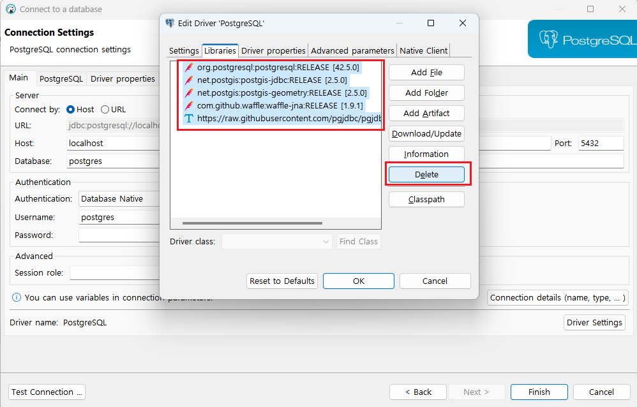Select org.postgresql:postgresql:RELEASE [42.5.0] row
This screenshot has height=407, width=637.
tap(271, 68)
